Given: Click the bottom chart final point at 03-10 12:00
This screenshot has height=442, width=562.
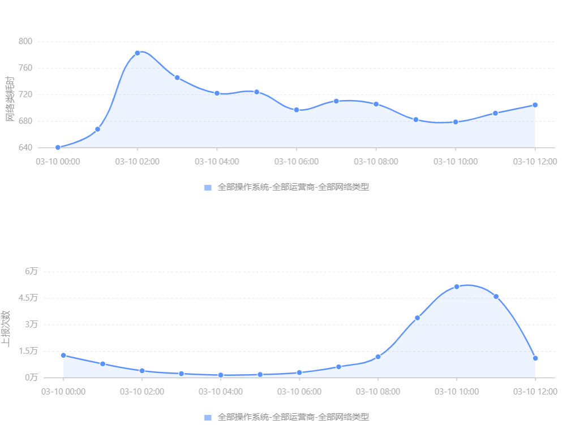Looking at the screenshot, I should click(x=535, y=358).
